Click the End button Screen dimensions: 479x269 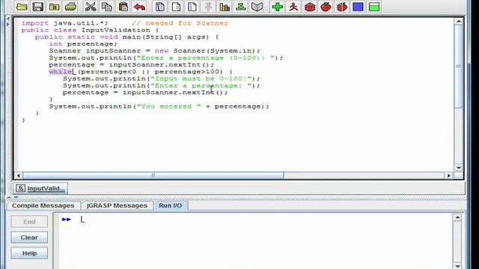29,222
